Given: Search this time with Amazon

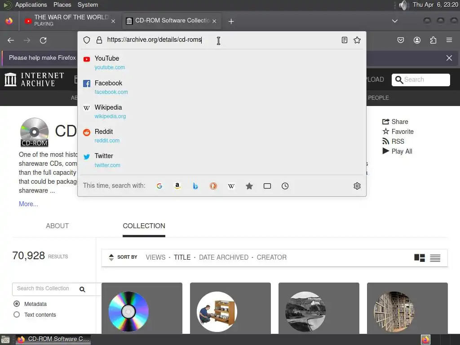Looking at the screenshot, I should pos(177,186).
